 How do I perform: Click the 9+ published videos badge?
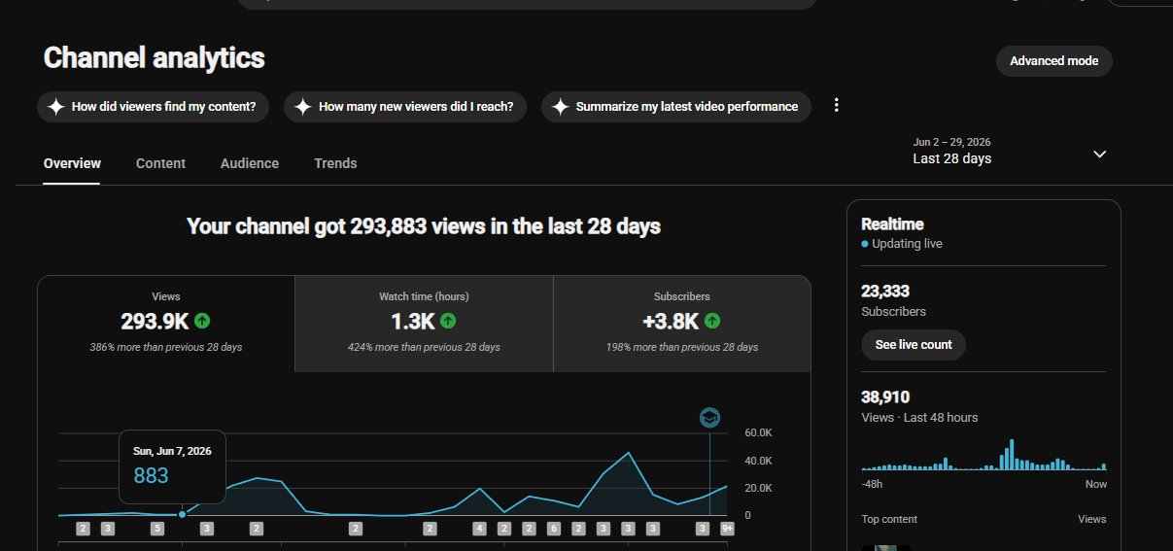pos(727,529)
